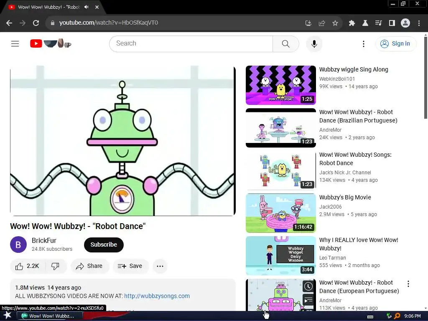The height and width of the screenshot is (321, 428).
Task: Subscribe to BrickFur
Action: coord(104,245)
